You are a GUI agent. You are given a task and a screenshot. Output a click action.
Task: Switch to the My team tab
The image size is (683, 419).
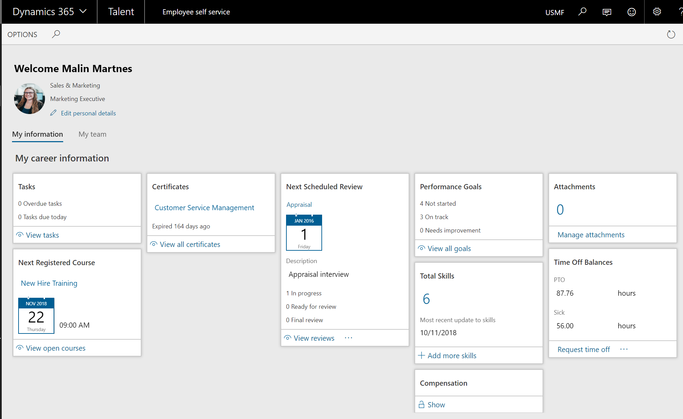92,134
